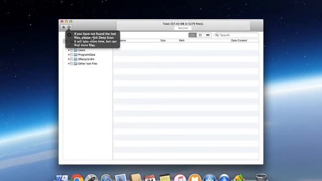Screen dimensions: 322x181
Task: Dismiss the Deep Scan tip with its X
Action: 69,35
